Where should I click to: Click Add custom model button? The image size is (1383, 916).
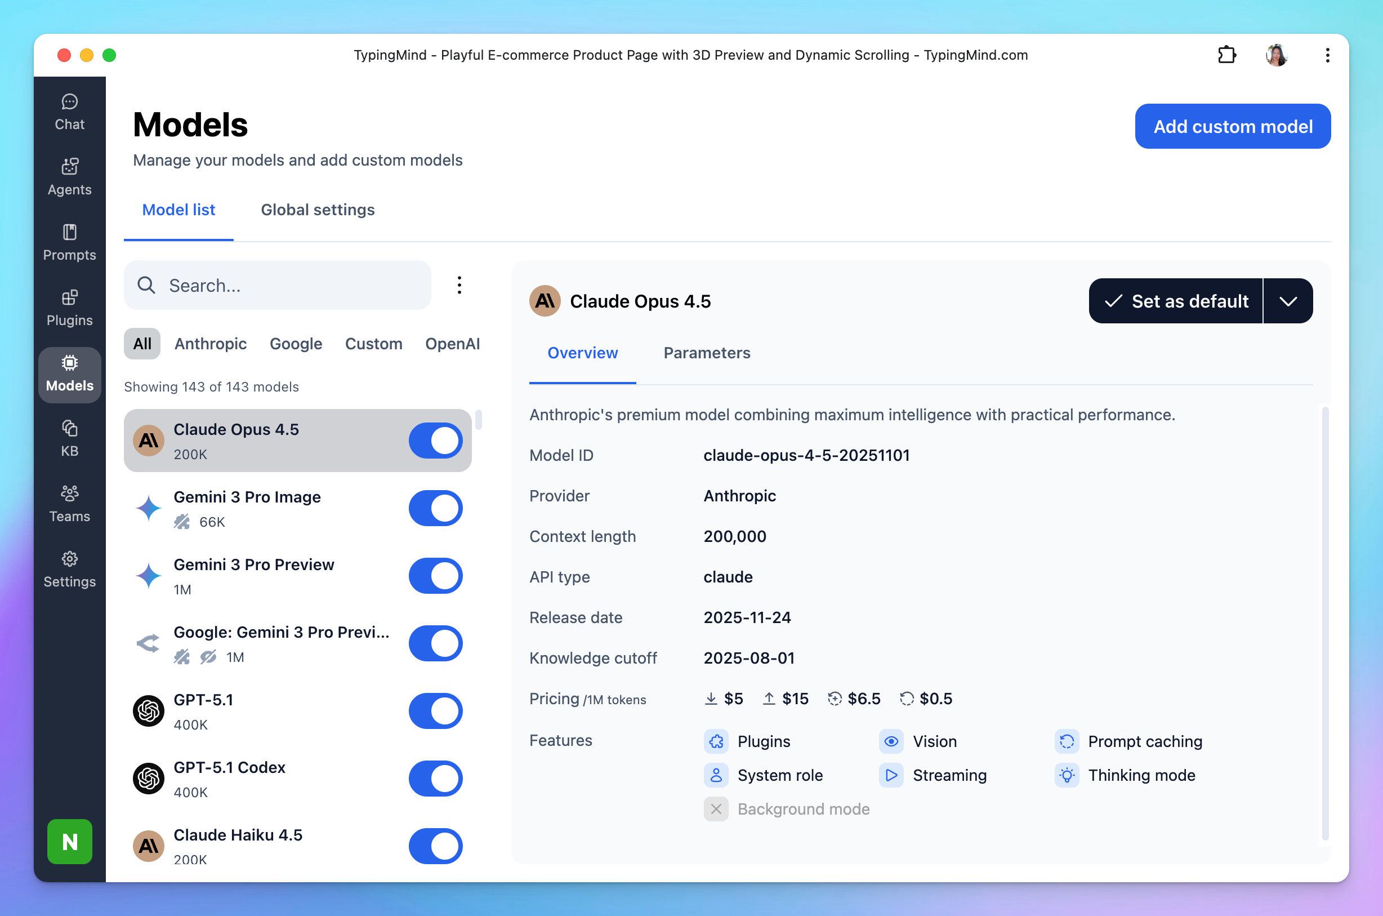click(1233, 126)
